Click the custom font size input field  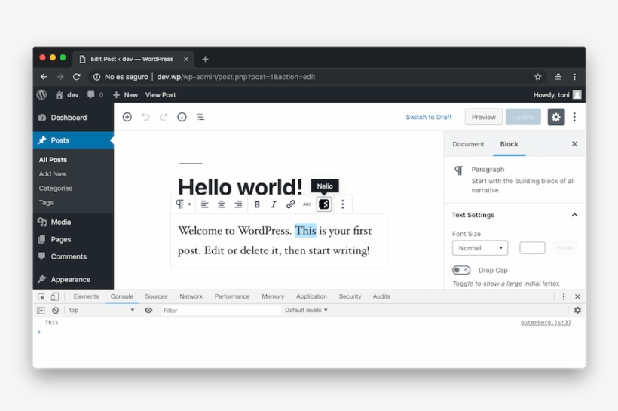click(532, 248)
